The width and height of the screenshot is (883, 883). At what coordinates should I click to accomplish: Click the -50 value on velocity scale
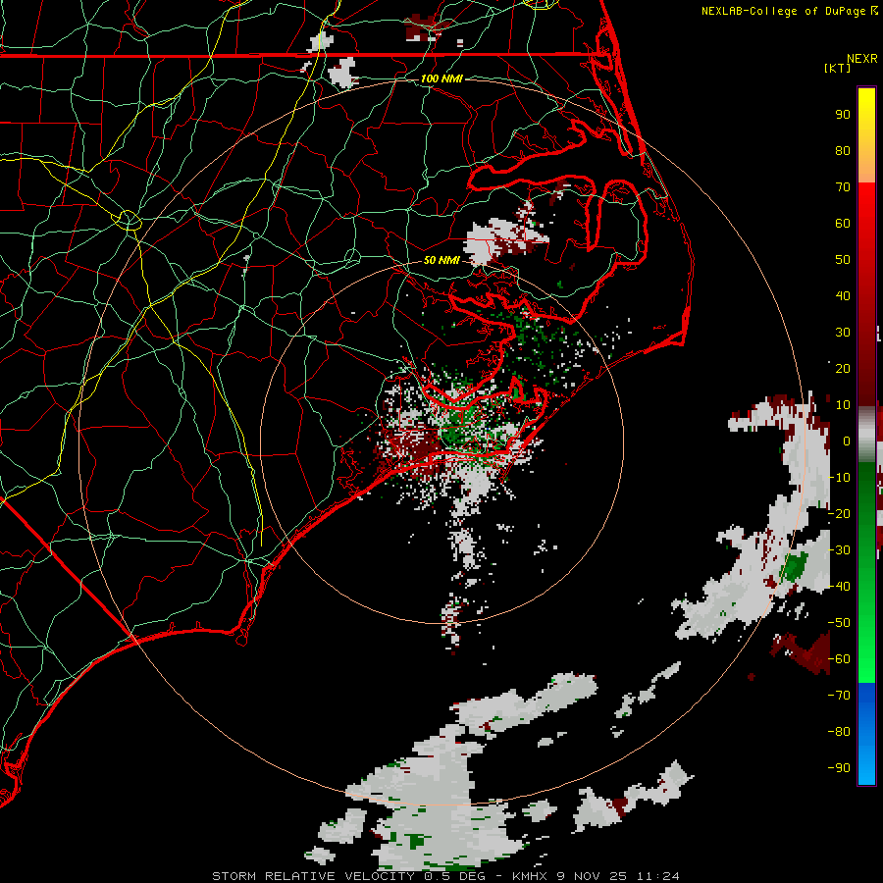pyautogui.click(x=839, y=622)
